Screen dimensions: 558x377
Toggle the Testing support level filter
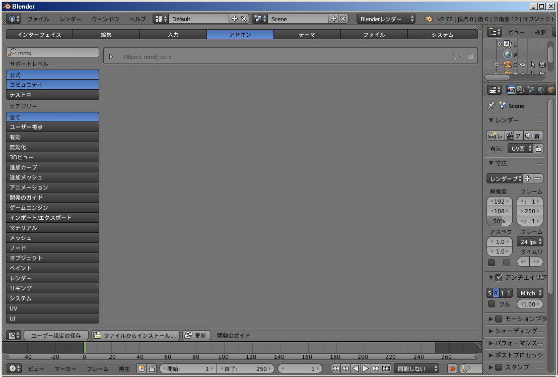53,95
